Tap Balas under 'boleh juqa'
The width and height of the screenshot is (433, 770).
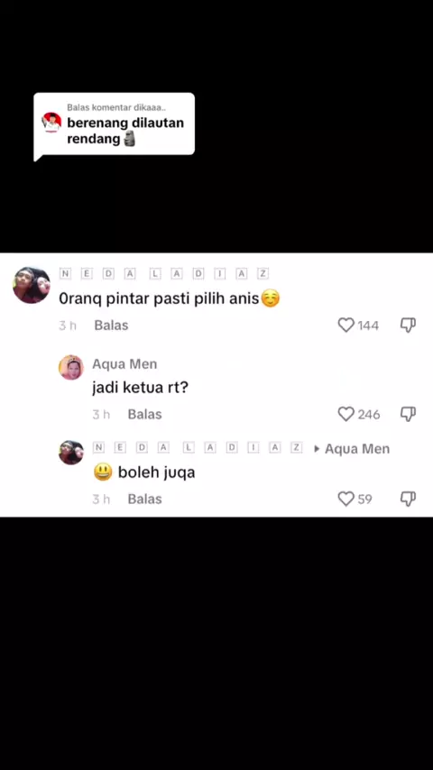(144, 499)
